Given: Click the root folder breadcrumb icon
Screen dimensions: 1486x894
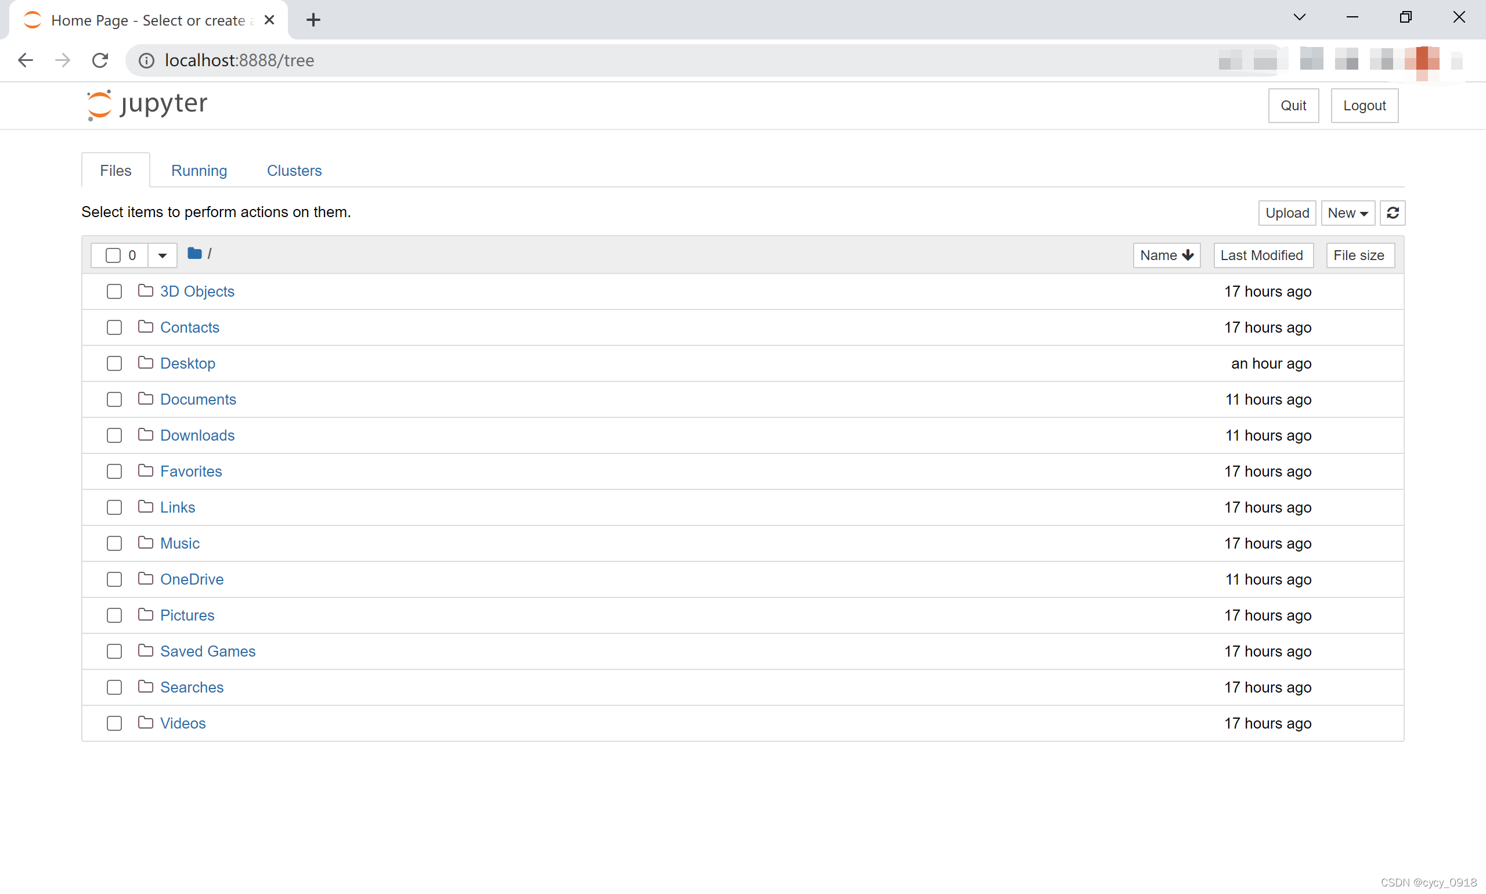Looking at the screenshot, I should point(194,254).
